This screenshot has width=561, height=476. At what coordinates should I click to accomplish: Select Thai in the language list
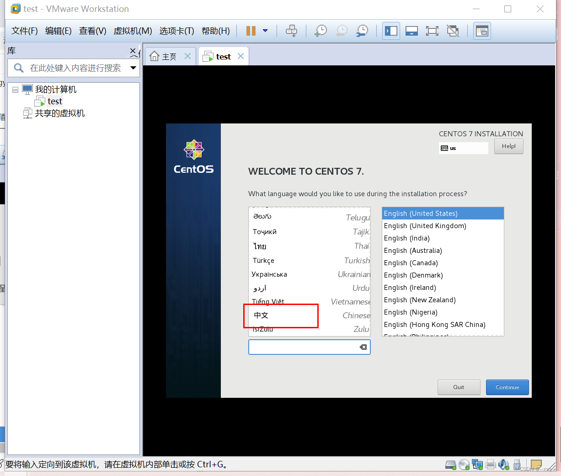click(310, 246)
